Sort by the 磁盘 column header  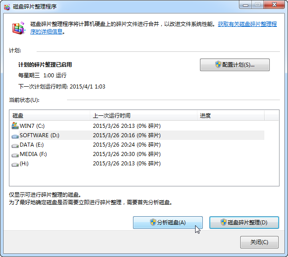(x=49, y=116)
